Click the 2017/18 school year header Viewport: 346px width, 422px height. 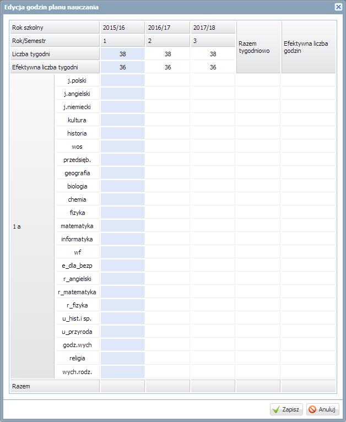pos(213,28)
